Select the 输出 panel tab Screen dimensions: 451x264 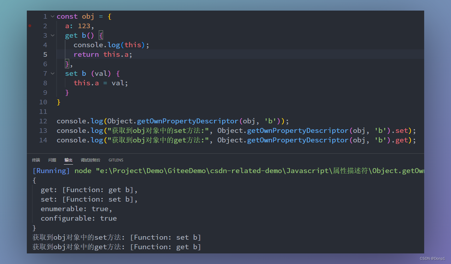[68, 160]
